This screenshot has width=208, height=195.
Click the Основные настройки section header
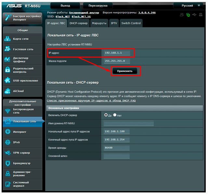click(x=124, y=108)
